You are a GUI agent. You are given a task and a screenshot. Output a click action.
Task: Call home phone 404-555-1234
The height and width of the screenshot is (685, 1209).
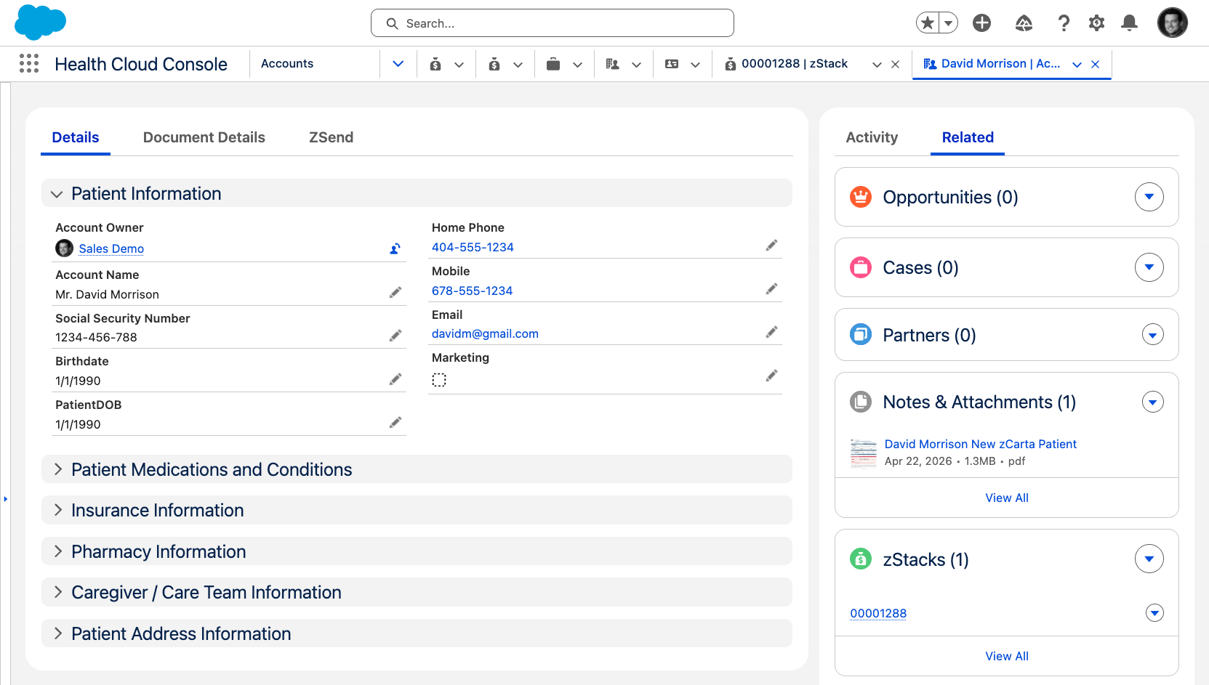473,247
